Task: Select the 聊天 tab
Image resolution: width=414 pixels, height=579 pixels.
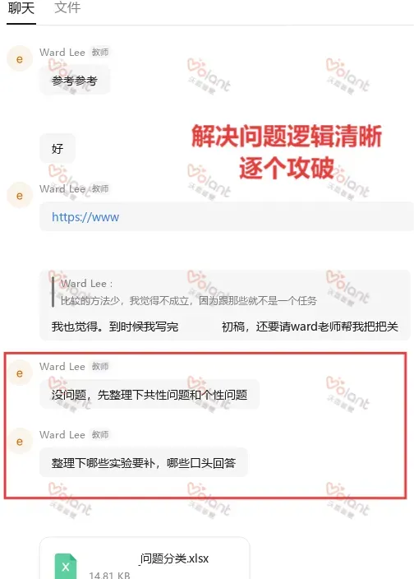Action: point(21,7)
